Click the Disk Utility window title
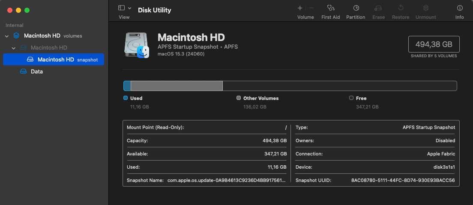The image size is (473, 205). coord(154,10)
